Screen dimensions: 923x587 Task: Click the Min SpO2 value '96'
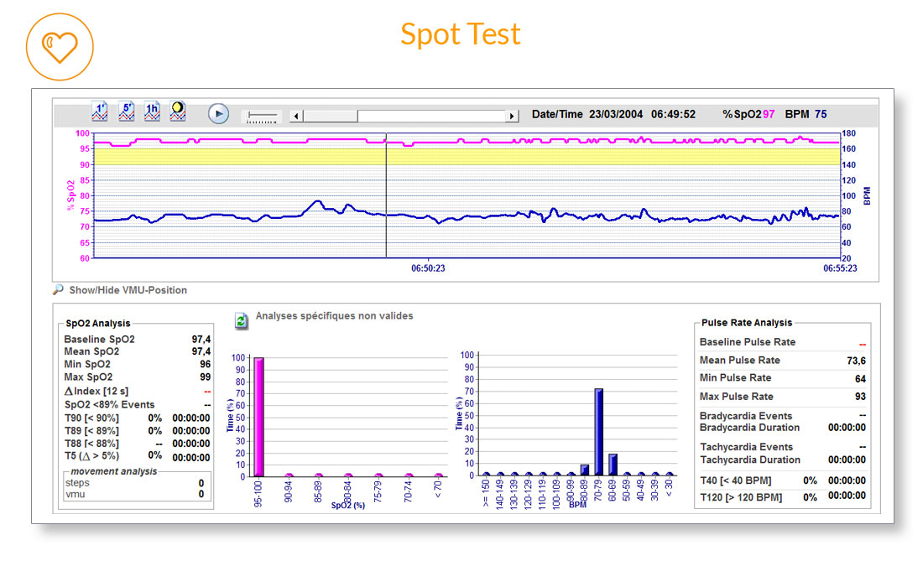click(205, 364)
